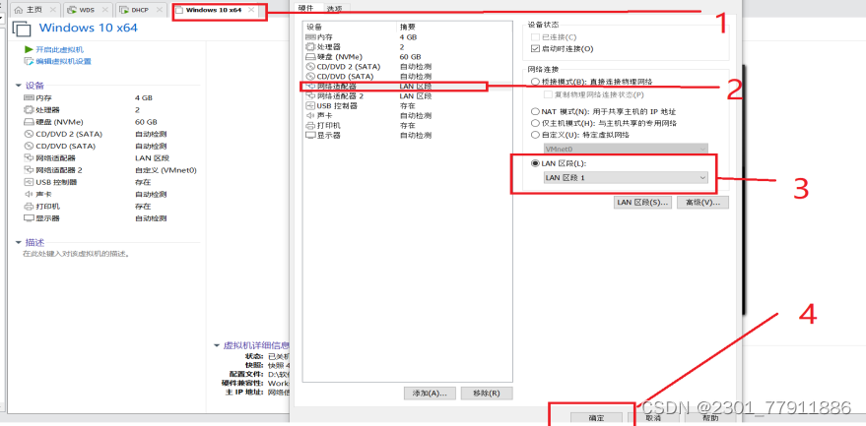Collapse the 描述 section in the main window
The width and height of the screenshot is (866, 426).
pyautogui.click(x=19, y=242)
